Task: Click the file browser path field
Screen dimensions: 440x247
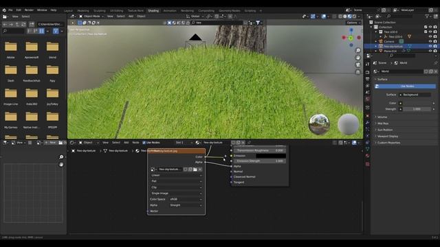Action: point(50,25)
